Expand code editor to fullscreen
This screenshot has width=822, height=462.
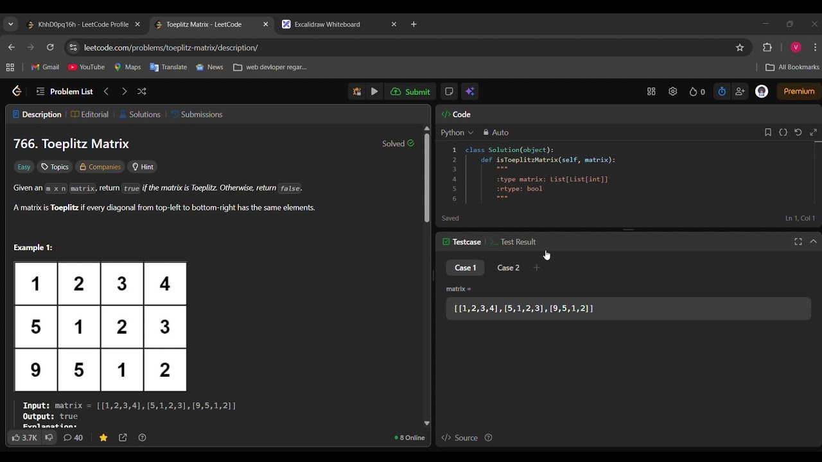pos(814,132)
